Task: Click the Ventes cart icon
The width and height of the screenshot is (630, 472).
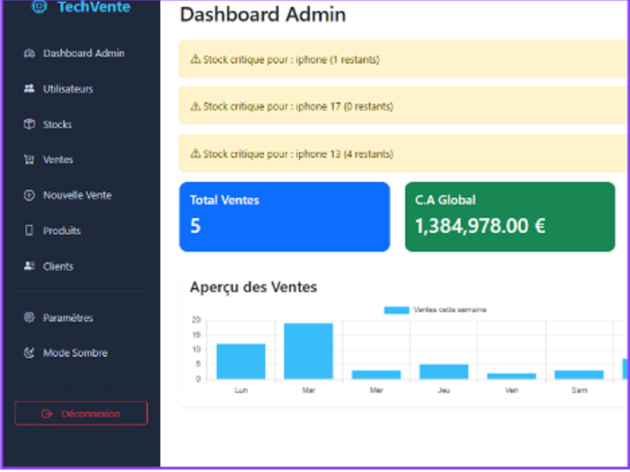Action: [30, 160]
